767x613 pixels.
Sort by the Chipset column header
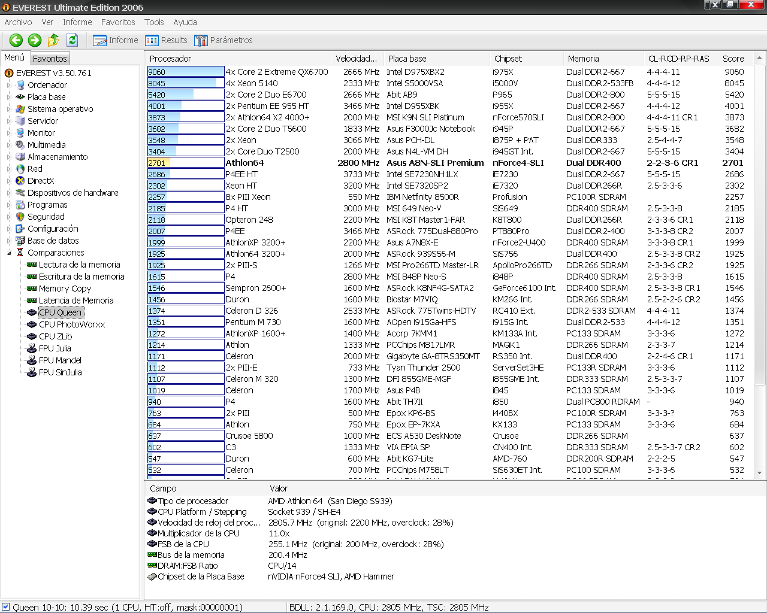coord(526,59)
